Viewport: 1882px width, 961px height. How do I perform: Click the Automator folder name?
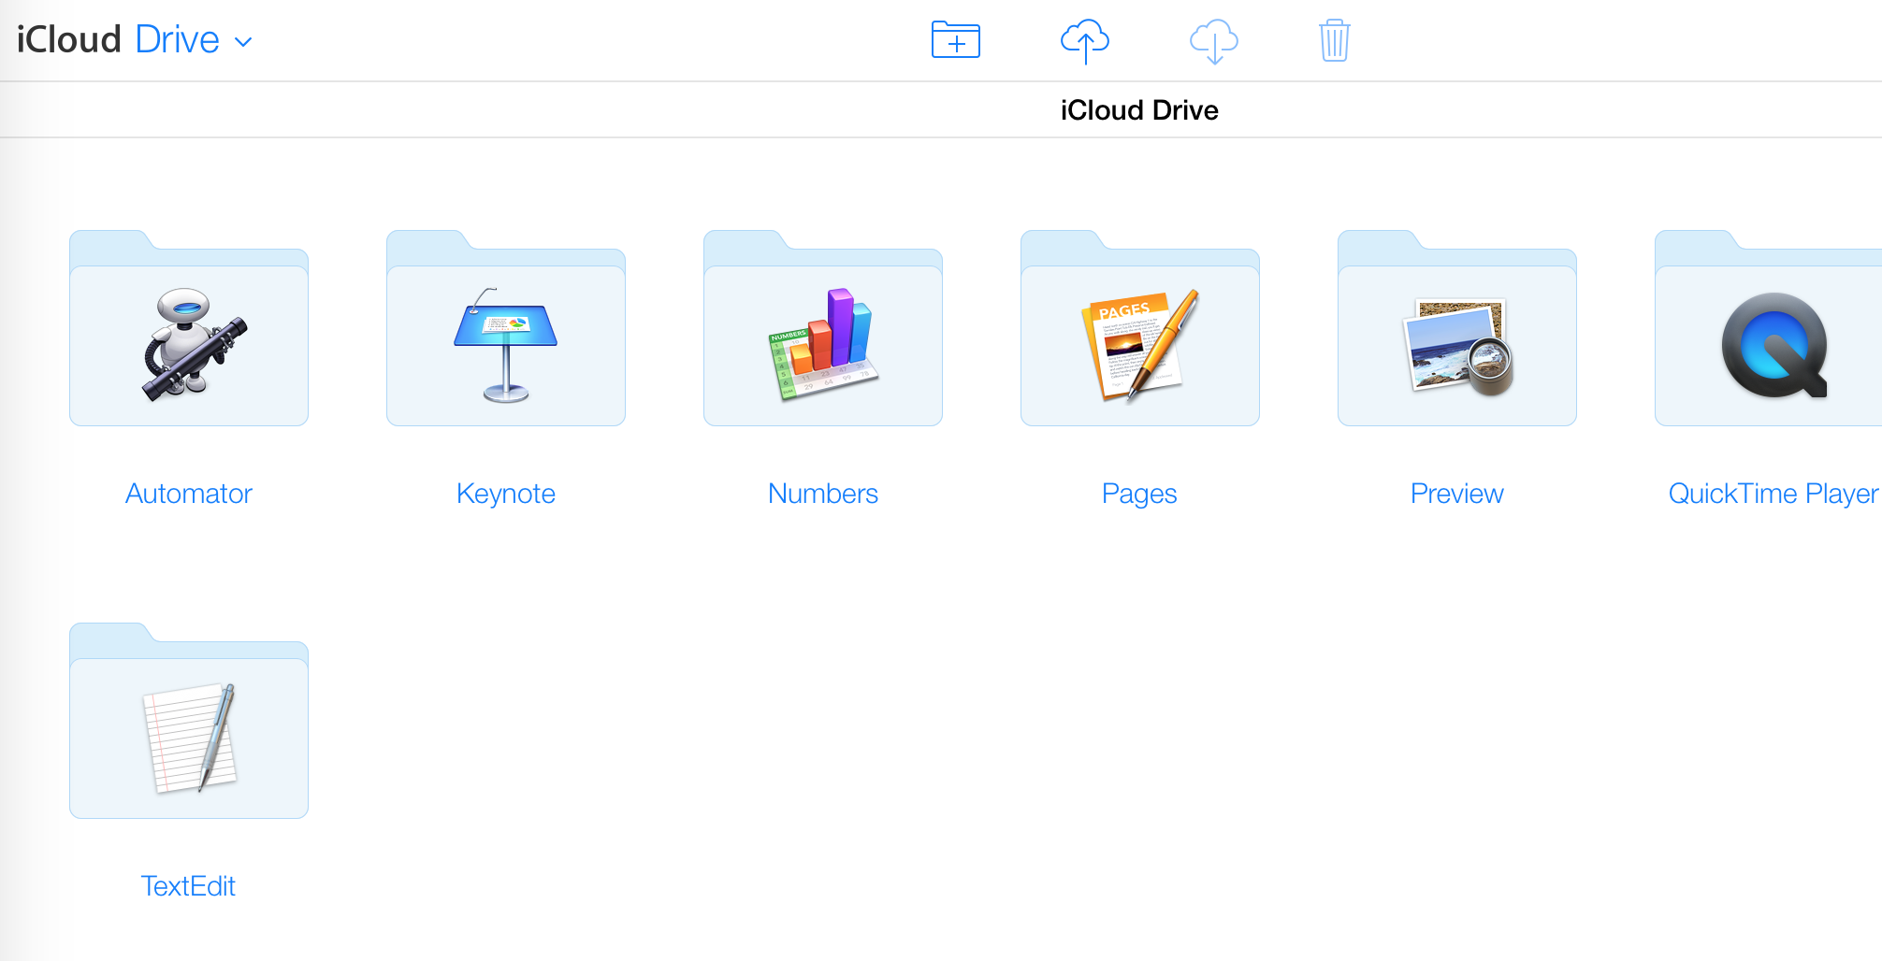coord(189,494)
